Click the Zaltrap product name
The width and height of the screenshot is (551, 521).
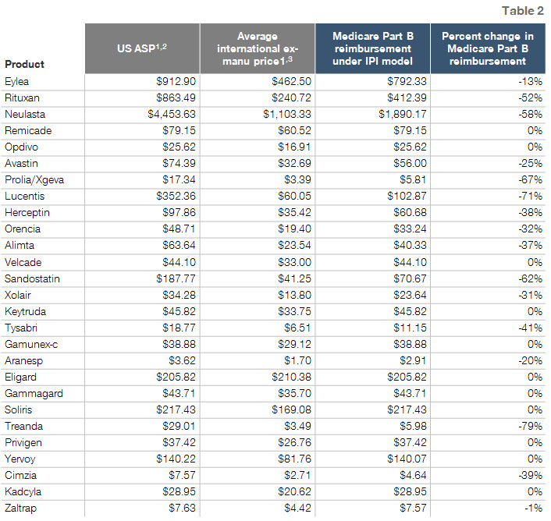coord(21,508)
